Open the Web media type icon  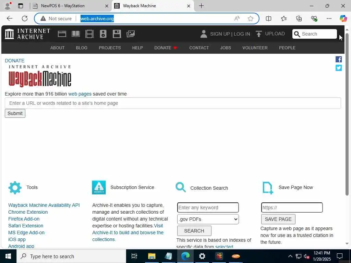[62, 34]
